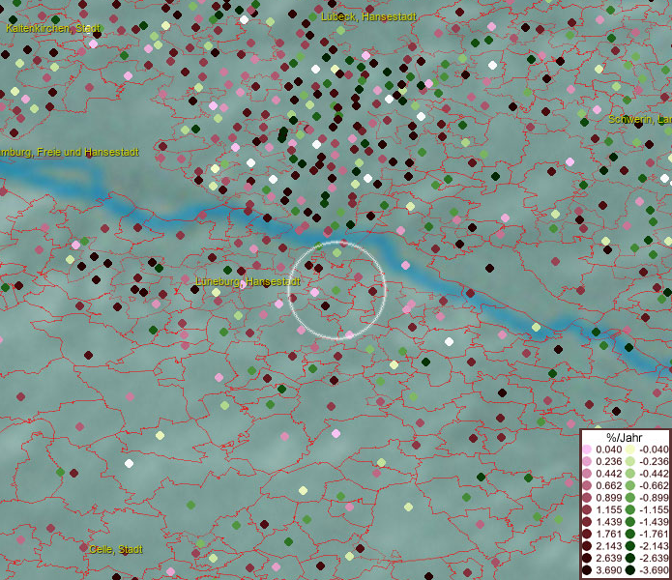Pick the 3.690 dark maroon legend swatch
Image resolution: width=672 pixels, height=580 pixels.
pyautogui.click(x=587, y=570)
